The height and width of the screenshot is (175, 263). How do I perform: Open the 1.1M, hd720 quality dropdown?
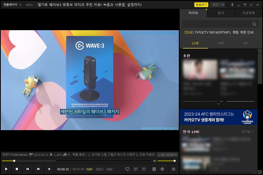167,155
